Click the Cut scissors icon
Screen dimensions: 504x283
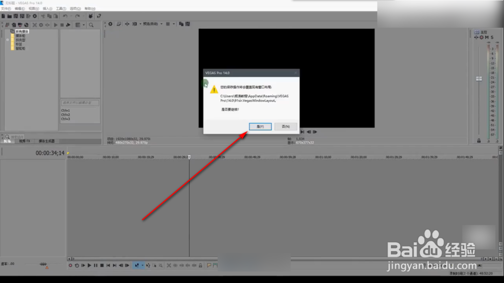coord(43,16)
